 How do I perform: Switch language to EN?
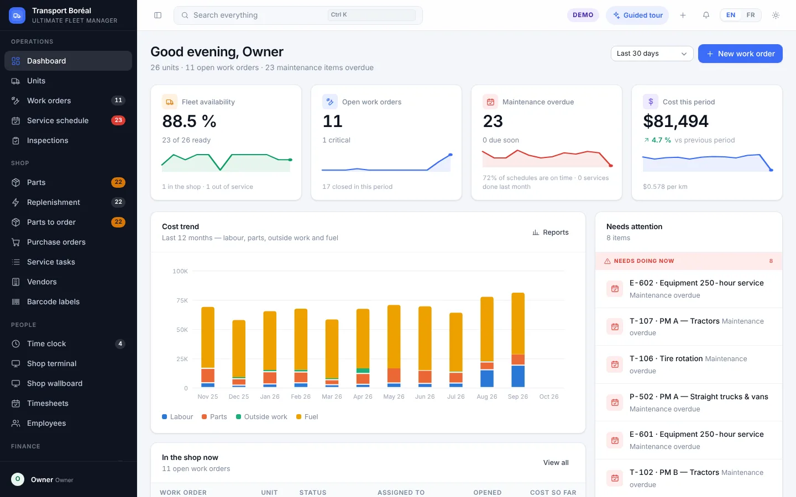click(731, 15)
